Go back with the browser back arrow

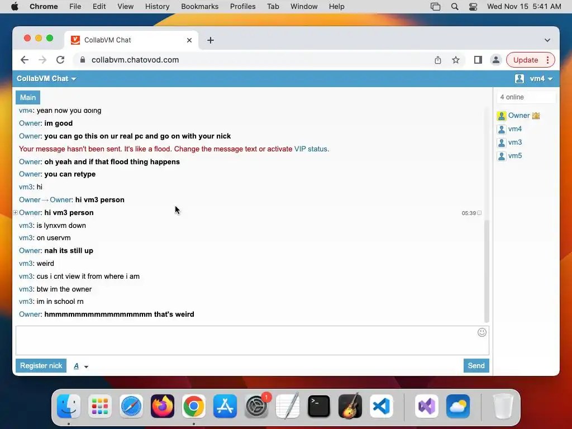pos(25,60)
